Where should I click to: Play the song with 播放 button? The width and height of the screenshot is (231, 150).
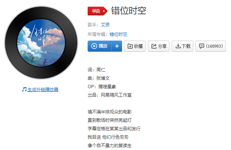click(99, 46)
